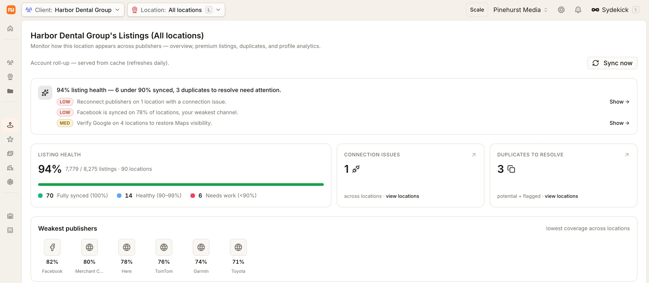Click the green Fully synced legend dot
Screen dimensions: 649x283
pyautogui.click(x=40, y=196)
